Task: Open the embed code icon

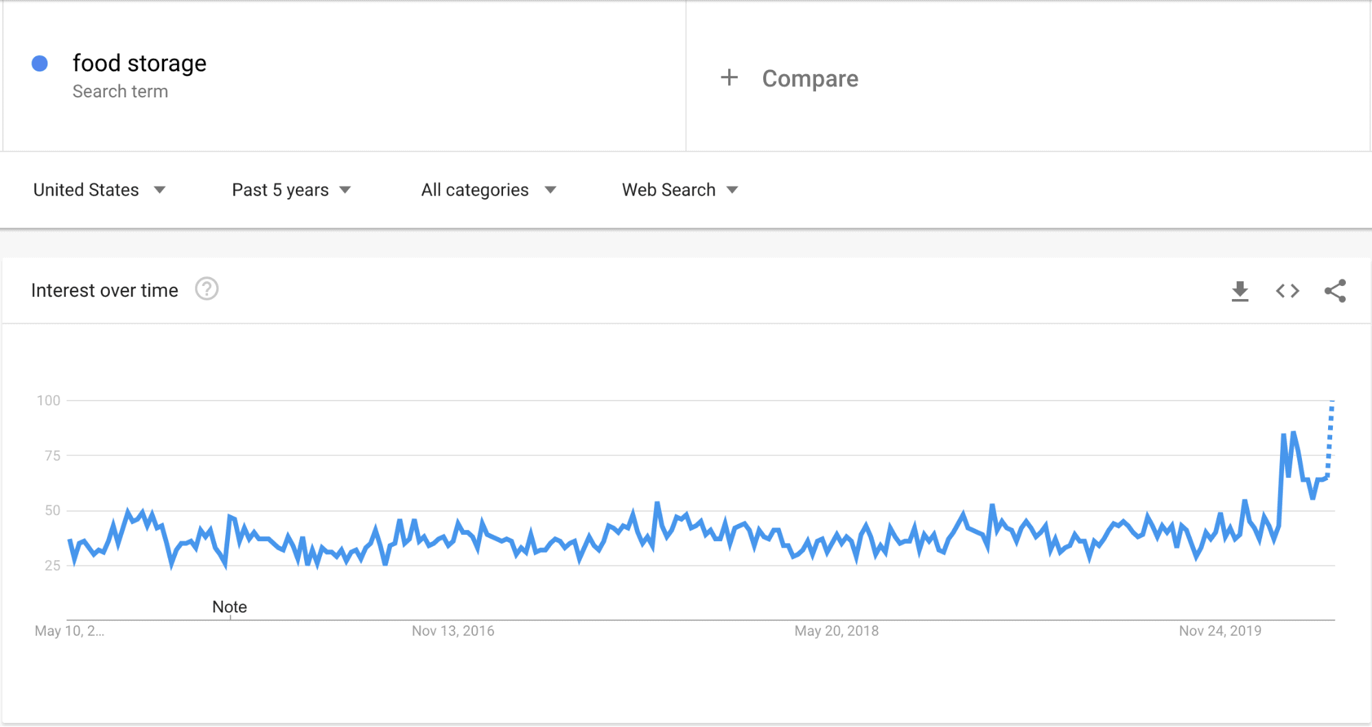Action: [x=1288, y=291]
